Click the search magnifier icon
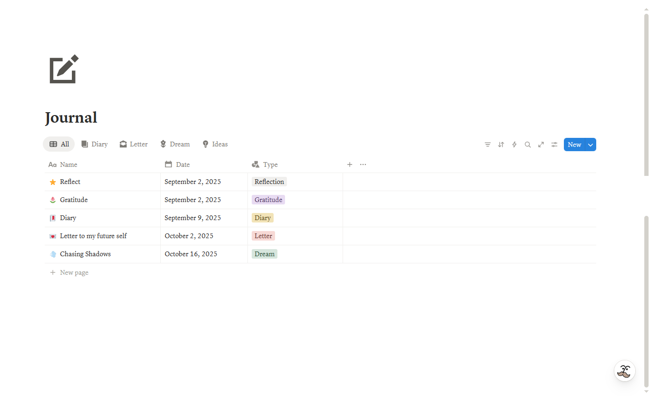This screenshot has width=650, height=396. 528,145
